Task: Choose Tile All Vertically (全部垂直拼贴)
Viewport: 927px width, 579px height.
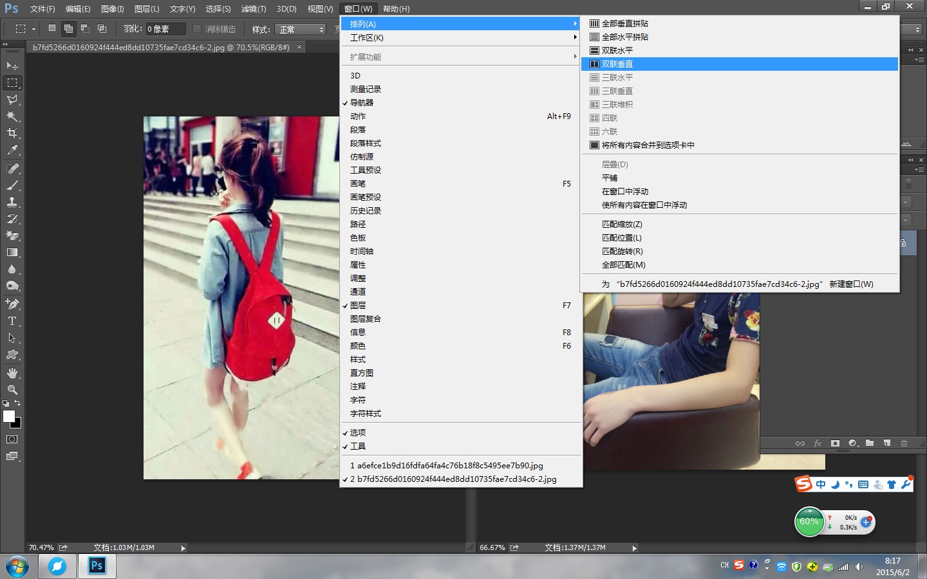Action: [x=740, y=24]
